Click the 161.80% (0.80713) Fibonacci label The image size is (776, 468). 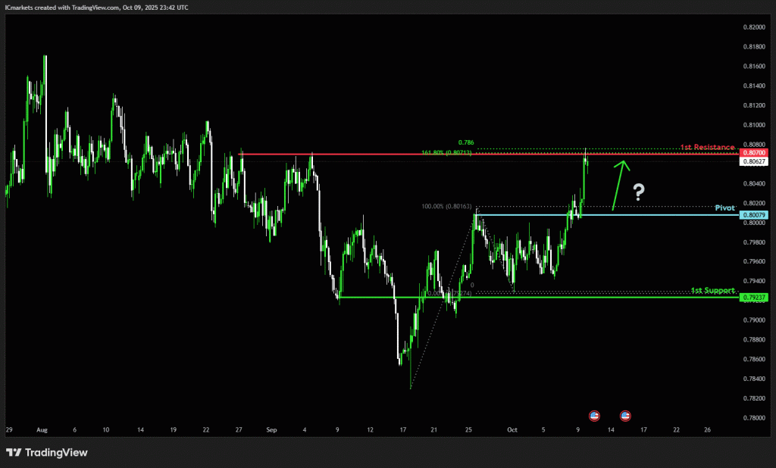pyautogui.click(x=447, y=152)
